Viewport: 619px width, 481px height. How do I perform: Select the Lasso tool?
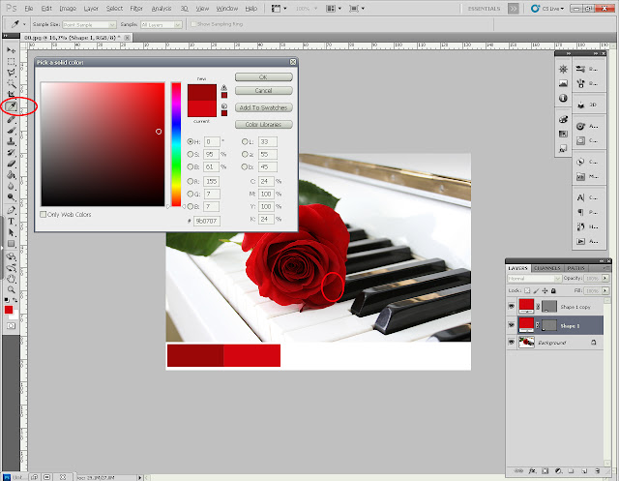tap(11, 73)
